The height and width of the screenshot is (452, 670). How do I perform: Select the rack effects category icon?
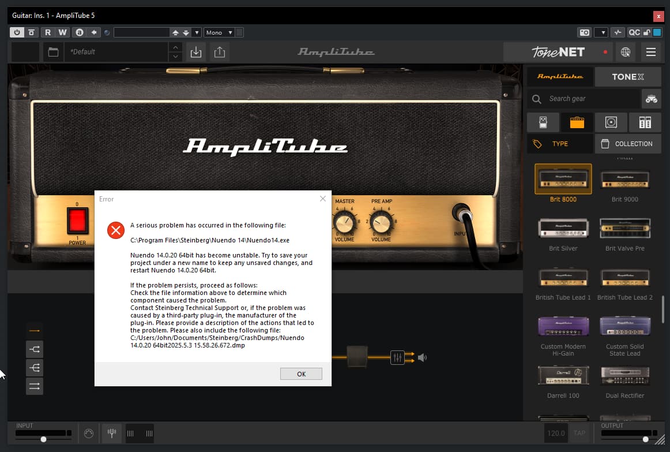[645, 122]
